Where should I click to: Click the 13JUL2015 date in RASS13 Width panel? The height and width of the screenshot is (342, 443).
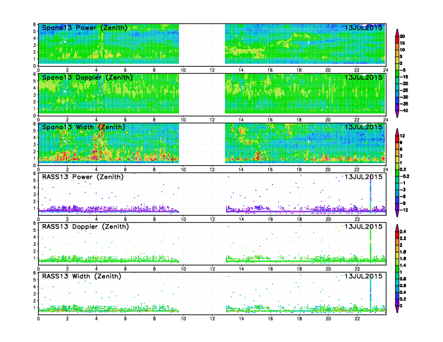click(363, 276)
